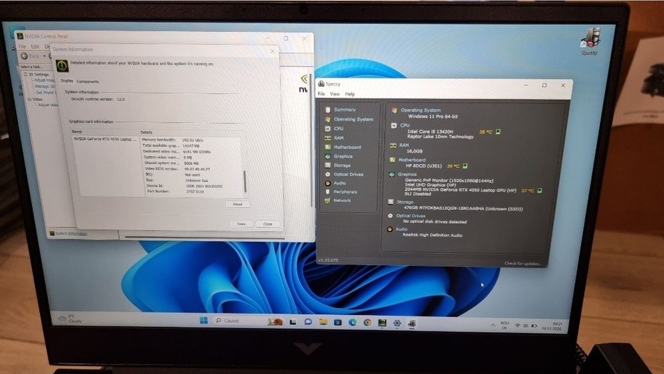Collapse the 3D Settings tree node
Screen dimensions: 664x374
[25, 74]
